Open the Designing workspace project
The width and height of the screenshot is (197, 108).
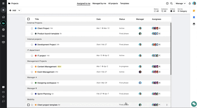47,83
